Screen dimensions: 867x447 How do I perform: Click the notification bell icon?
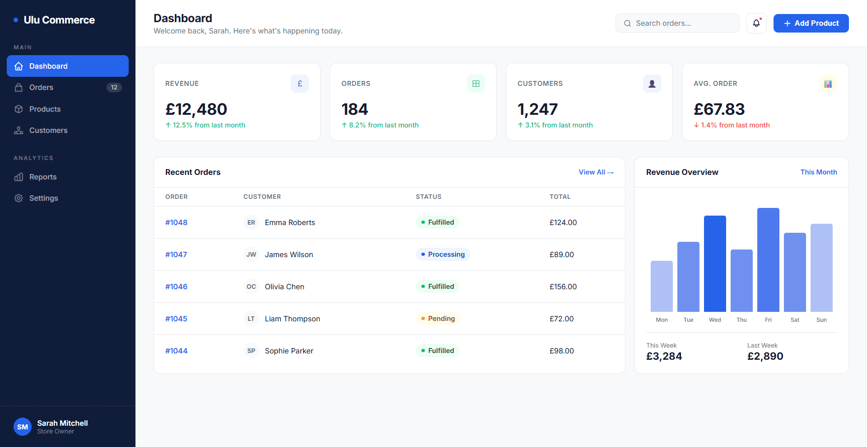click(756, 23)
